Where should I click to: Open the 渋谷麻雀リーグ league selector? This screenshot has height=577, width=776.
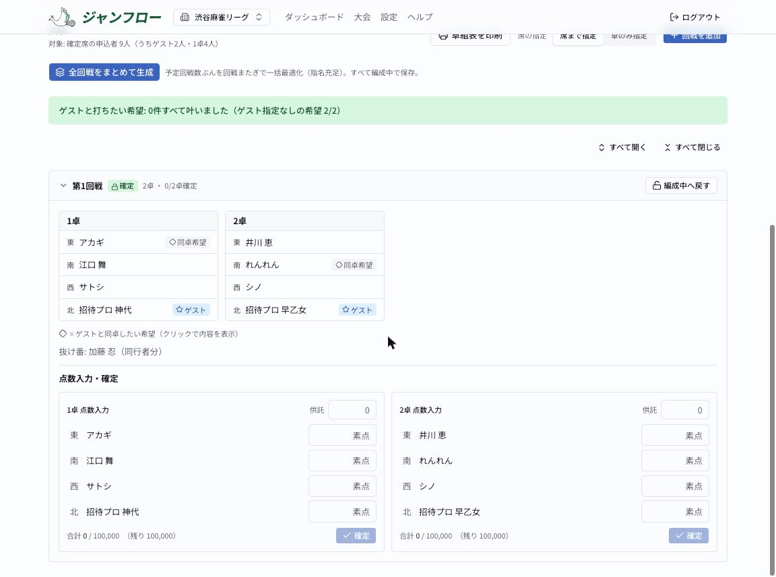221,17
